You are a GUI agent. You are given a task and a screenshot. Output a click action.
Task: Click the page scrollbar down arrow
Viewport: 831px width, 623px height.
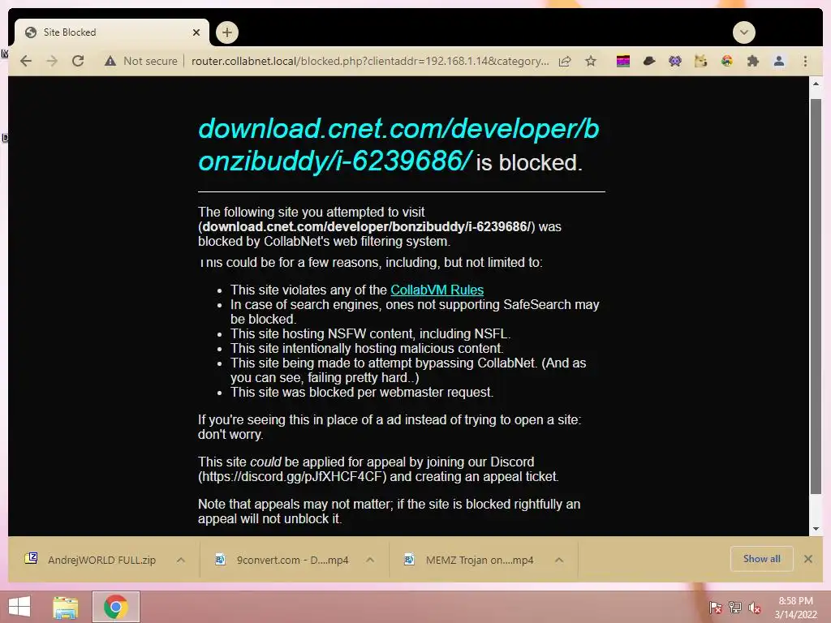816,529
